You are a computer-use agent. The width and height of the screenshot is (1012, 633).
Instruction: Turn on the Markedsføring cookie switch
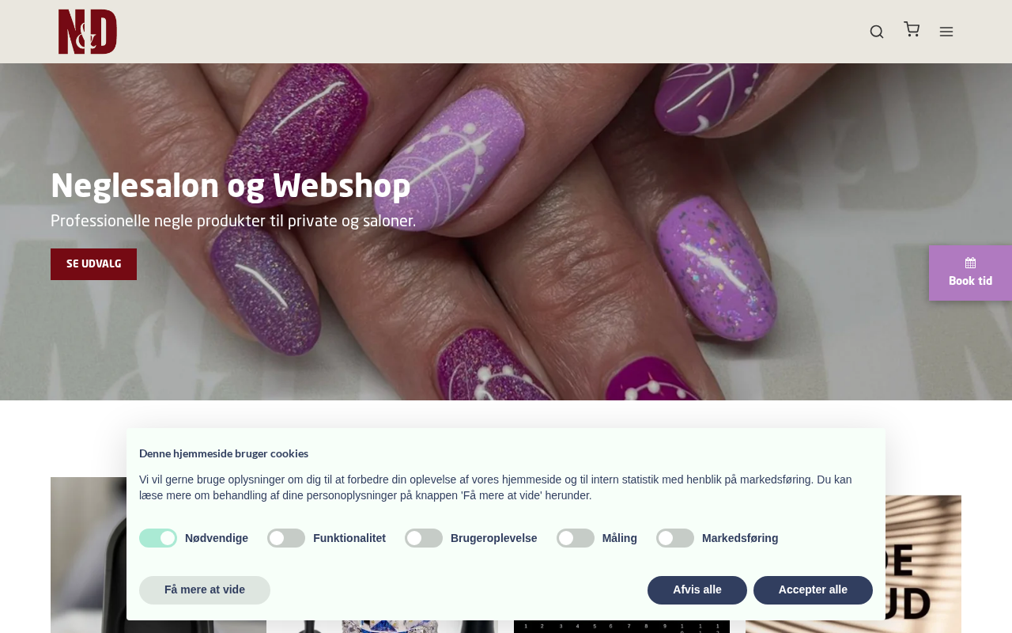pyautogui.click(x=675, y=538)
